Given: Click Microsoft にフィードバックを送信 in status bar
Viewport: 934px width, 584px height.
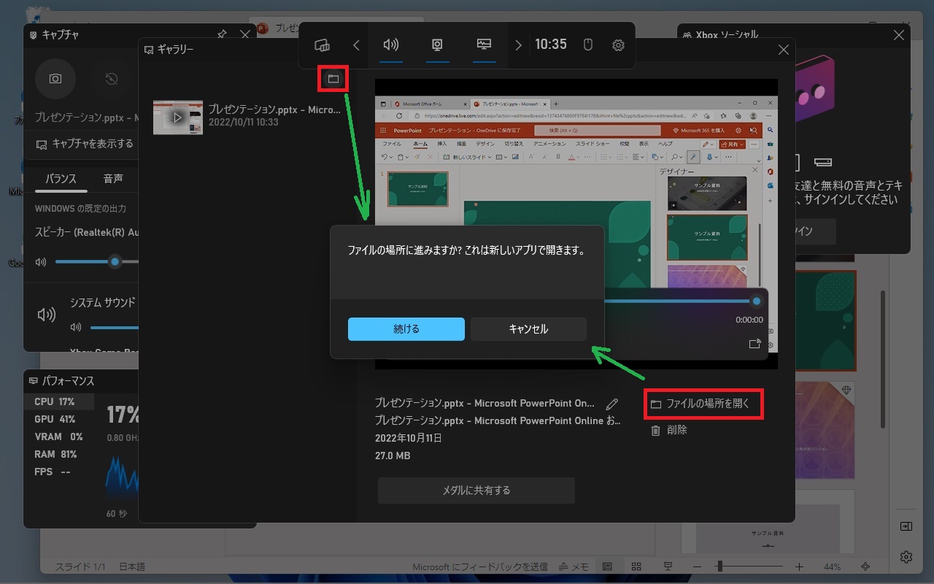Looking at the screenshot, I should click(x=479, y=566).
